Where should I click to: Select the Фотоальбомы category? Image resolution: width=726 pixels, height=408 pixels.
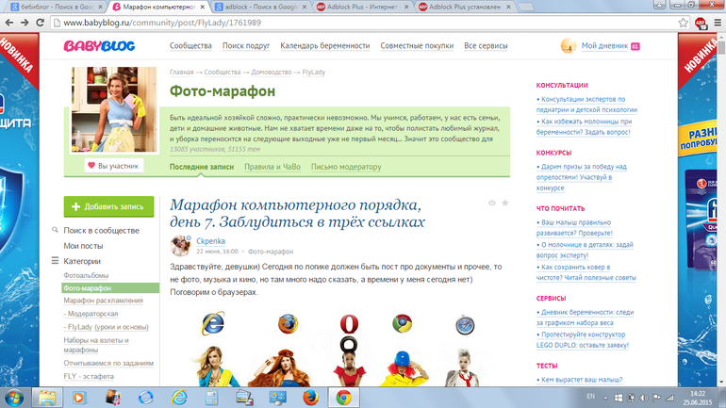pyautogui.click(x=86, y=275)
